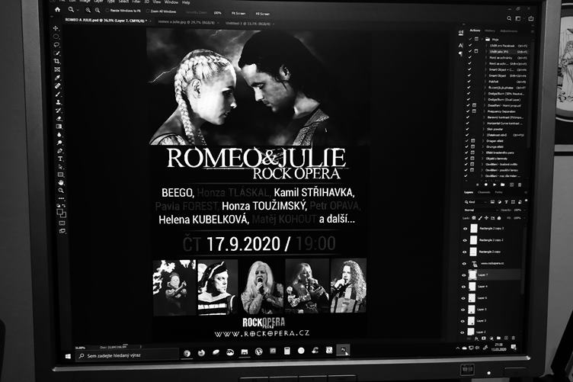Expand the Grunge efekt action
Image resolution: width=573 pixels, height=382 pixels.
pos(483,146)
